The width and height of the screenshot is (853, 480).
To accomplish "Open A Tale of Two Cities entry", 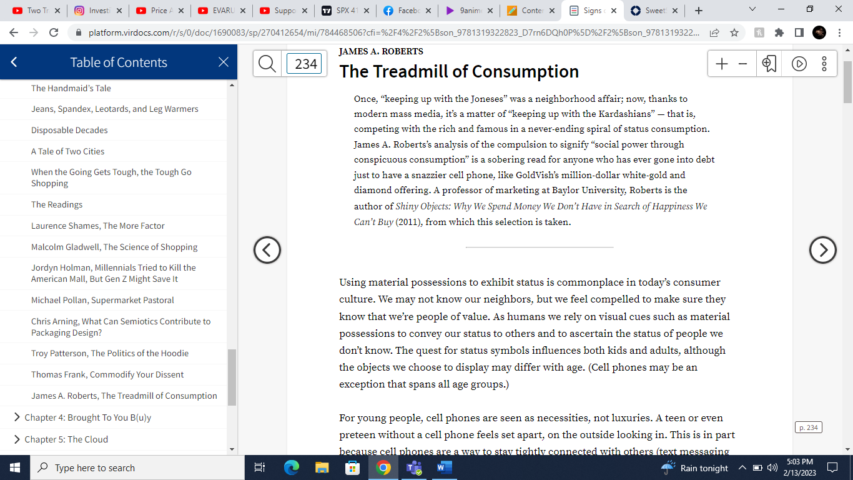I will tap(68, 151).
